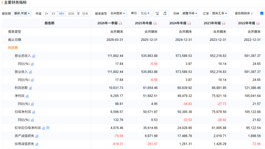Click date cell 2025-12-31
This screenshot has height=149, width=265.
(149, 40)
